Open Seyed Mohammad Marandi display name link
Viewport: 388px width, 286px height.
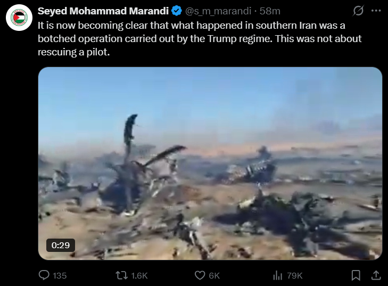(103, 11)
